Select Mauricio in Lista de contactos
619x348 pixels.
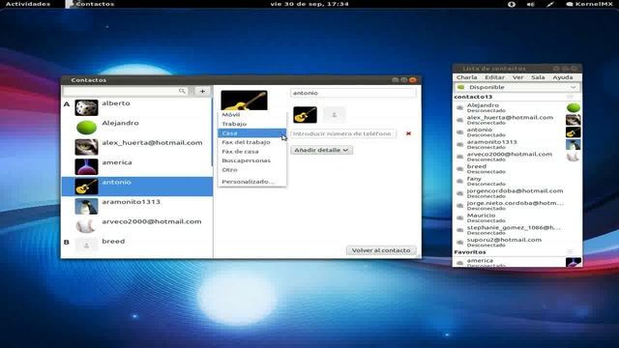(x=517, y=217)
